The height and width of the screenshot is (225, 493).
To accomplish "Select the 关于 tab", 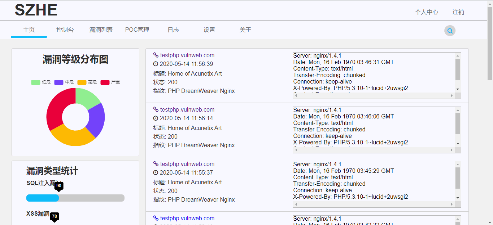I will (x=245, y=30).
